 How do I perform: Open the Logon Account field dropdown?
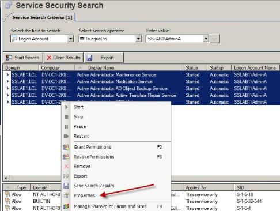[x=71, y=39]
